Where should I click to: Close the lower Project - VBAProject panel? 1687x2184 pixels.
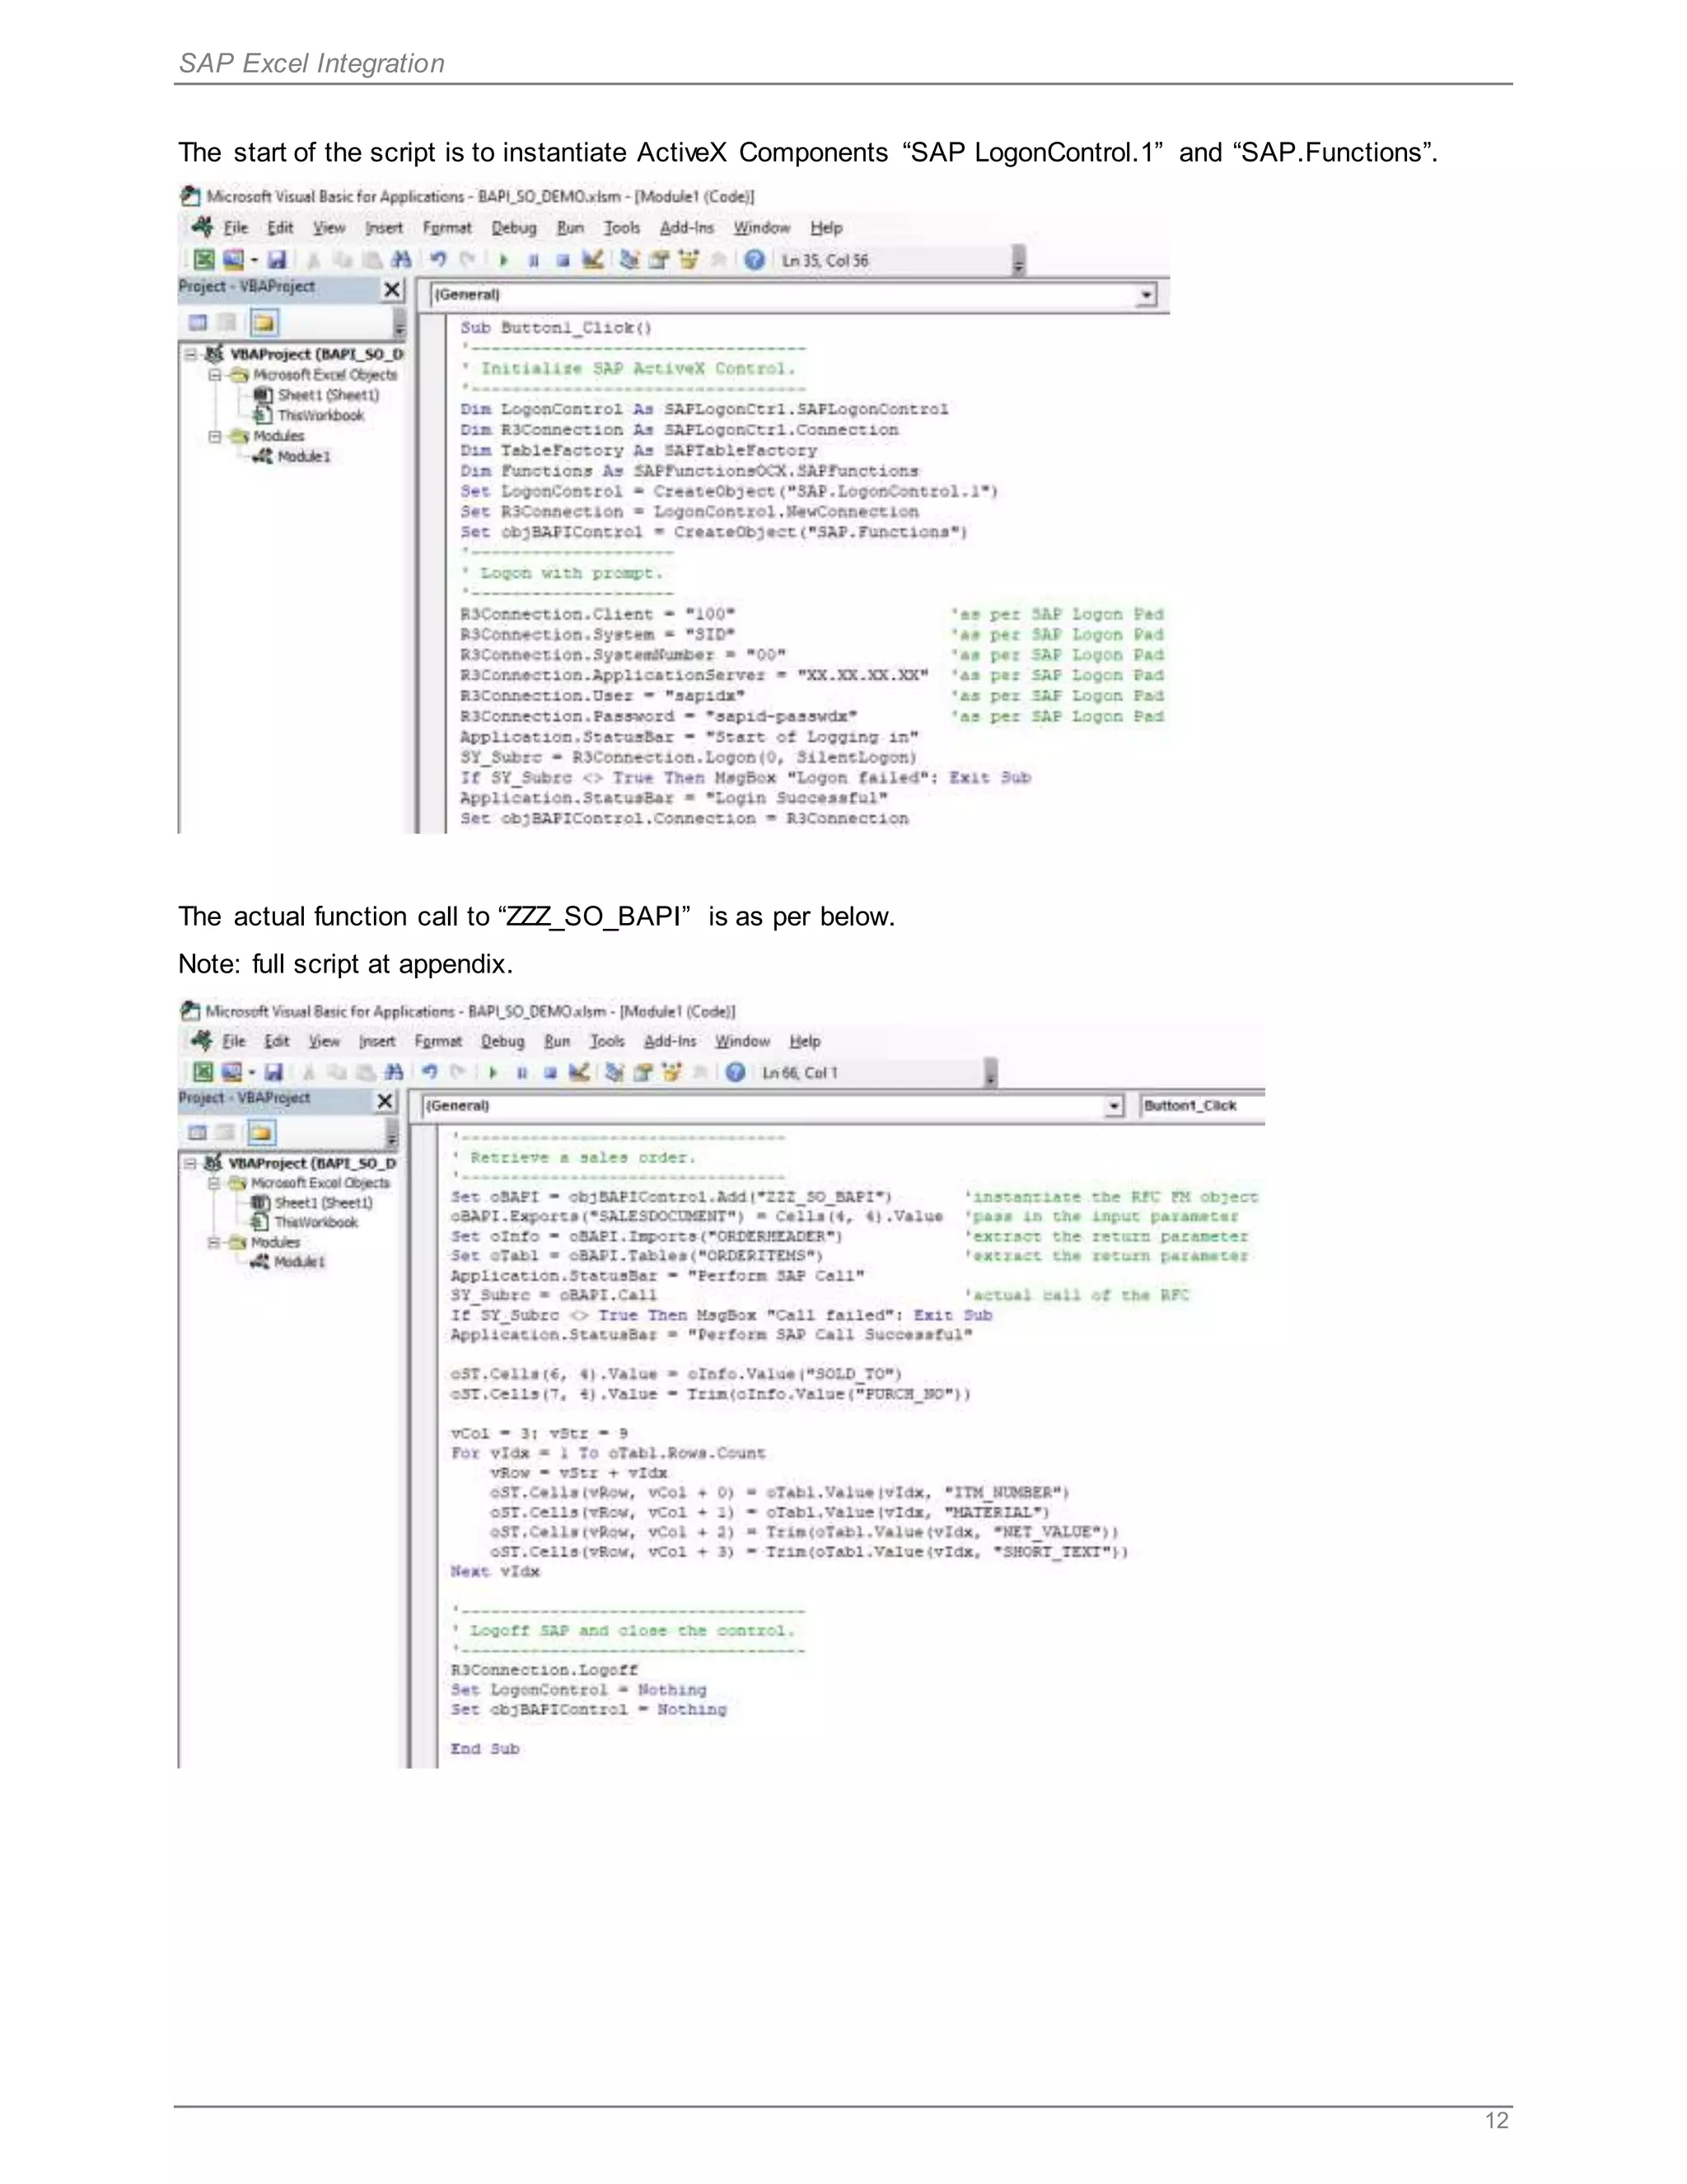pyautogui.click(x=385, y=1101)
